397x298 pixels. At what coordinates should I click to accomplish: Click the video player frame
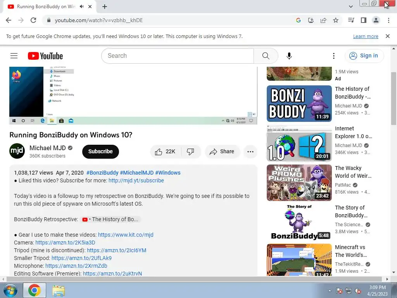[133, 95]
